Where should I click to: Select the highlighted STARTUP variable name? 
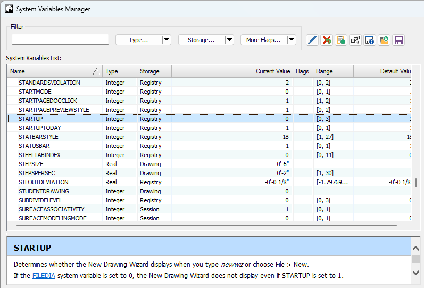30,119
